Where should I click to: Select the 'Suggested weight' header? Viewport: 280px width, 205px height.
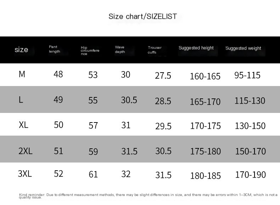pyautogui.click(x=243, y=48)
